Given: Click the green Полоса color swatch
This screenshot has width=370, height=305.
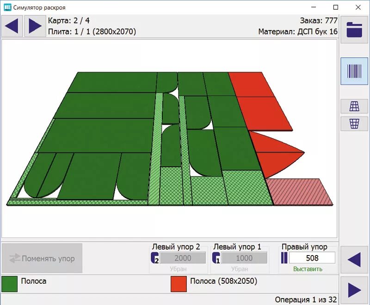Looking at the screenshot, I should pos(9,284).
